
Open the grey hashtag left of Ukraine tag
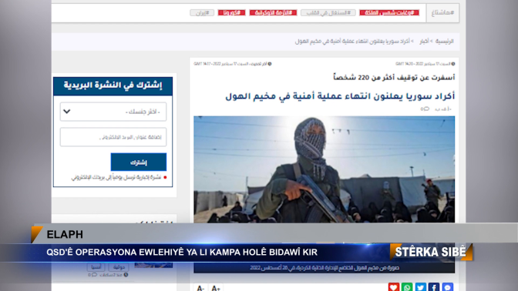click(328, 13)
